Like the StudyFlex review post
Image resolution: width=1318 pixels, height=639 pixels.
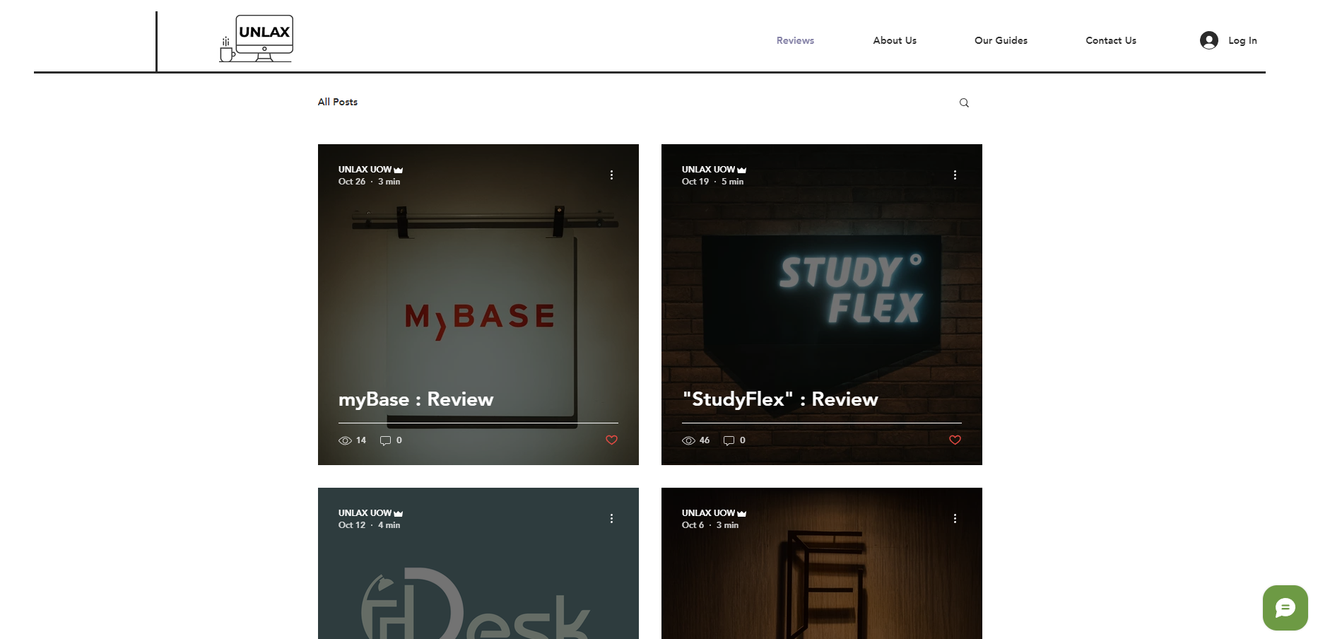[x=955, y=440]
